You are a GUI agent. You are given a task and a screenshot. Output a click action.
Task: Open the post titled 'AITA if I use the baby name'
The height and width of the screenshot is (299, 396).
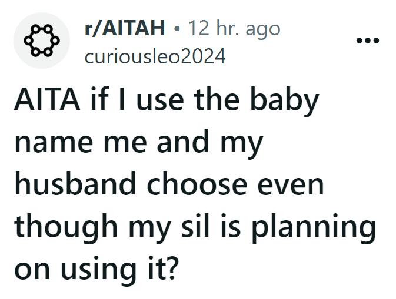pos(195,183)
